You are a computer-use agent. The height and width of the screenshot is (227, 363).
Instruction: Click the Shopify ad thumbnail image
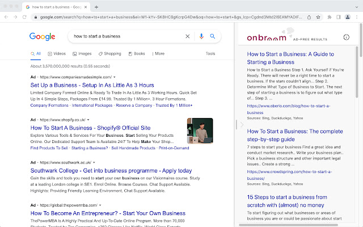pyautogui.click(x=200, y=131)
